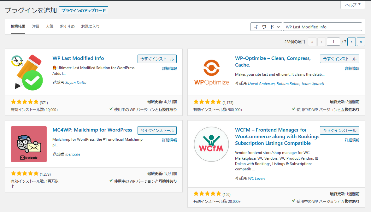The image size is (371, 212).
Task: Expand the ヘルプ help panel
Action: [x=353, y=4]
